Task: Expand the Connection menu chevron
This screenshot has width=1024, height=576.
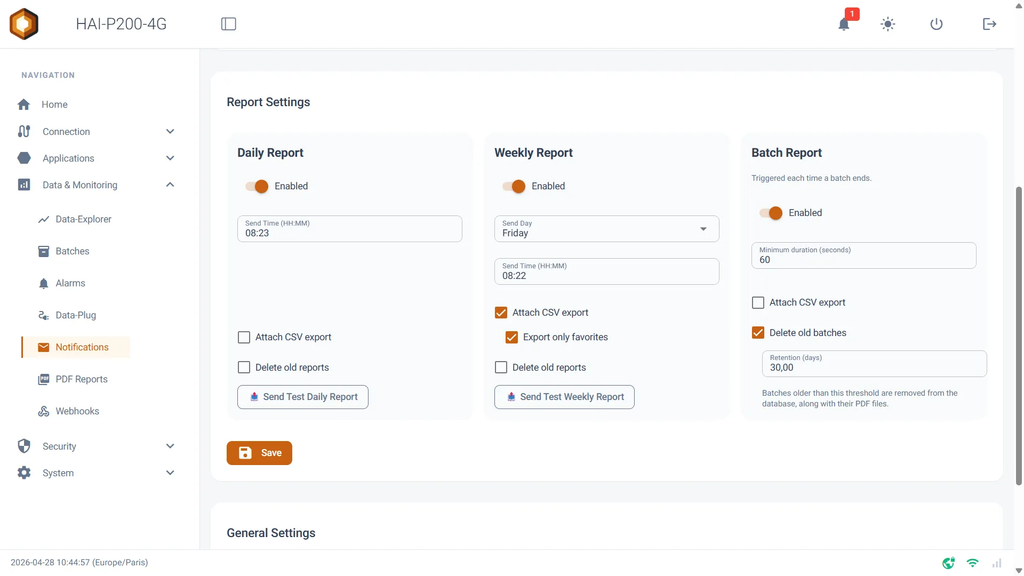Action: pos(170,132)
